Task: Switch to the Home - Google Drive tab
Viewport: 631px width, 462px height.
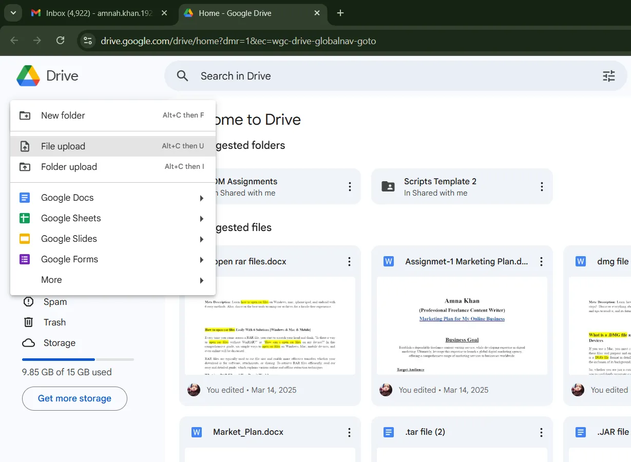Action: [253, 13]
